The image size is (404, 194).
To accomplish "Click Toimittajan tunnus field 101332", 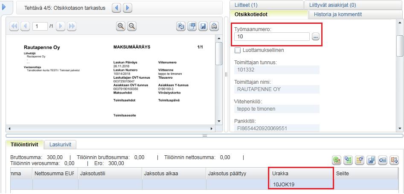I will (277, 70).
